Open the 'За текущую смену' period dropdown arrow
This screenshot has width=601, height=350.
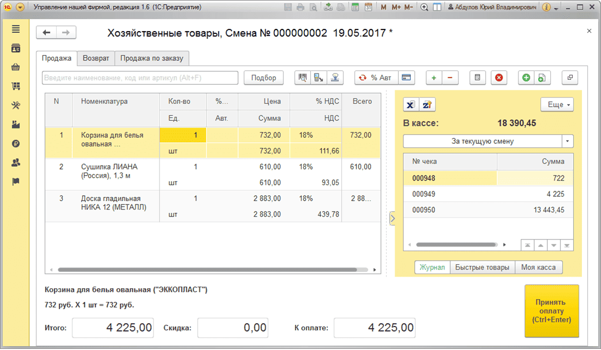(x=568, y=141)
